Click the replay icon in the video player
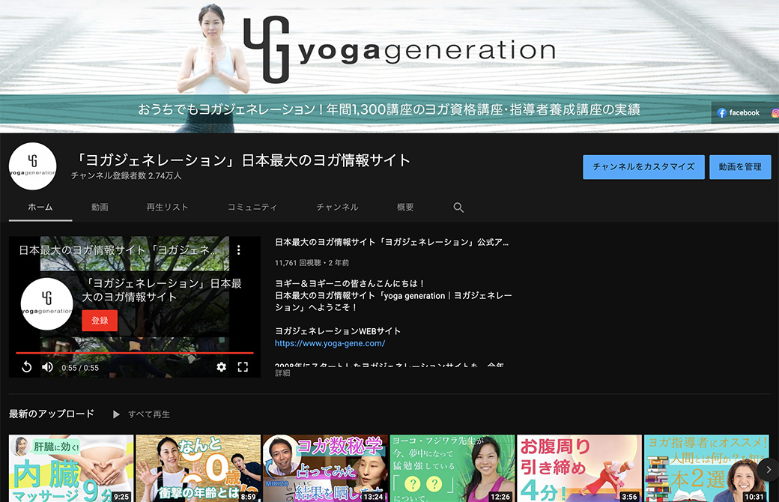This screenshot has width=779, height=502. (x=26, y=366)
